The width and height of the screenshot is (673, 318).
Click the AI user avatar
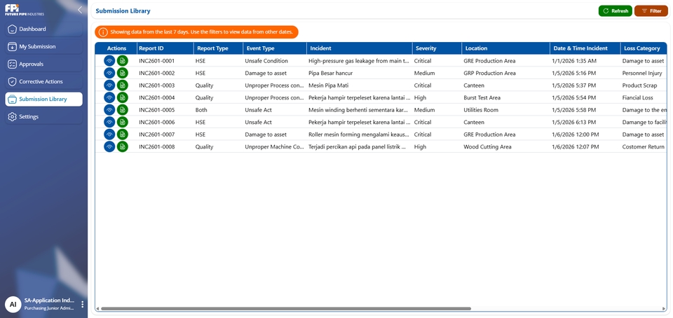click(13, 304)
